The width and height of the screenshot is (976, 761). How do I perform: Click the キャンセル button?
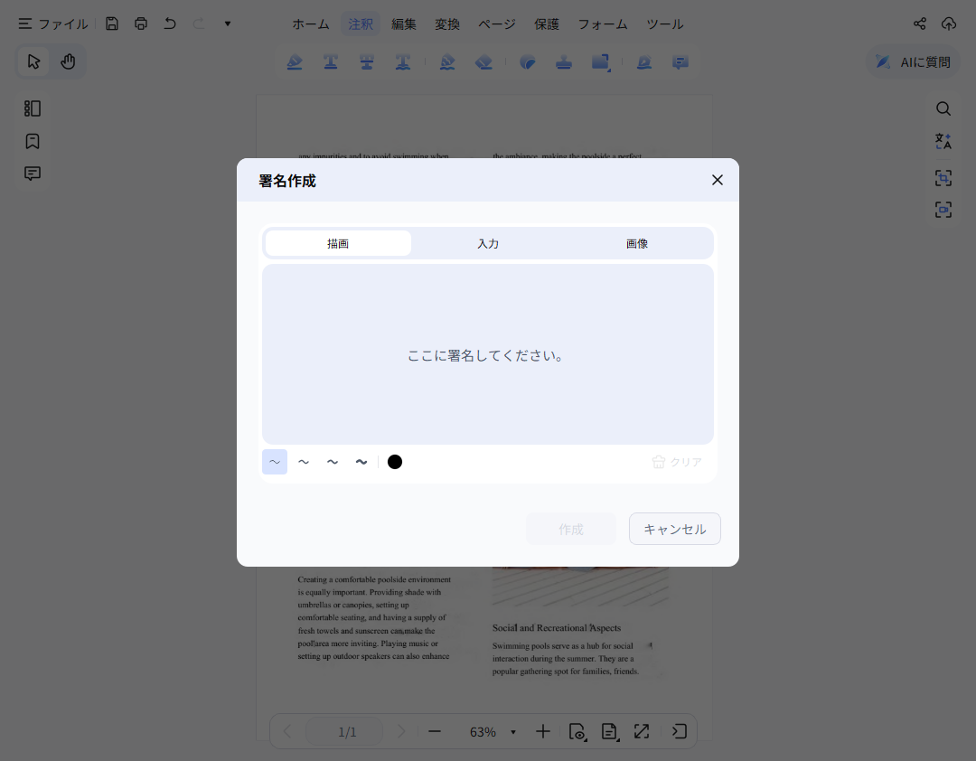point(674,529)
